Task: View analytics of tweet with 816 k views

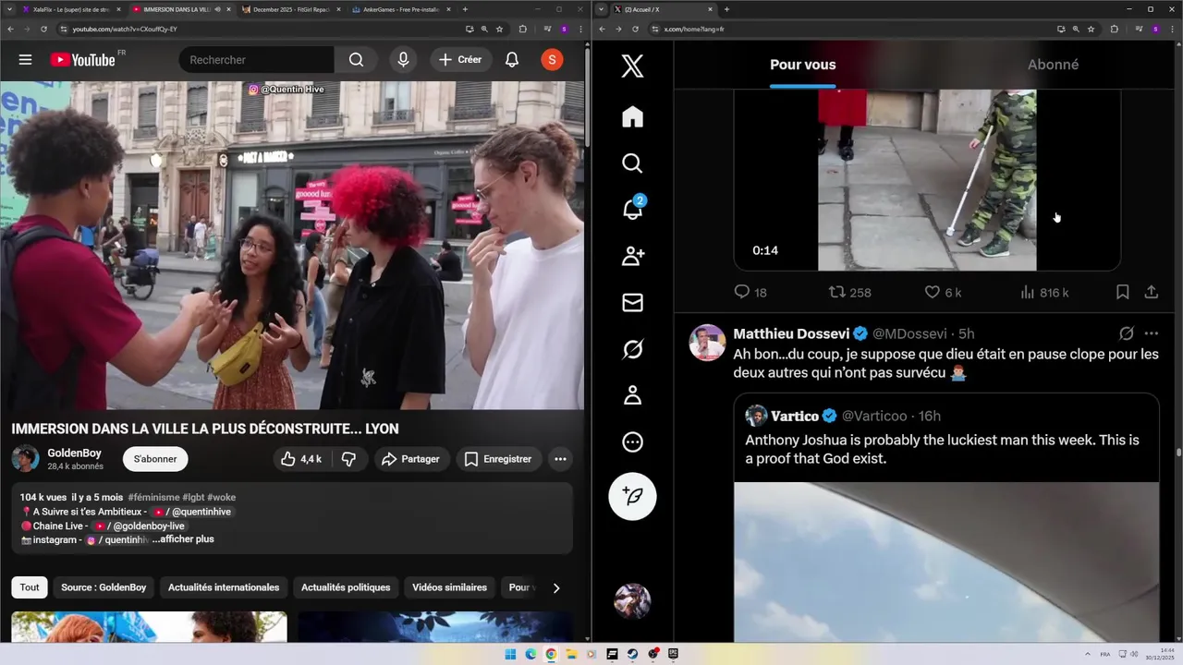Action: click(1043, 292)
